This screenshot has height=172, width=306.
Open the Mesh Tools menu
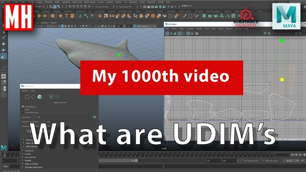(x=78, y=2)
